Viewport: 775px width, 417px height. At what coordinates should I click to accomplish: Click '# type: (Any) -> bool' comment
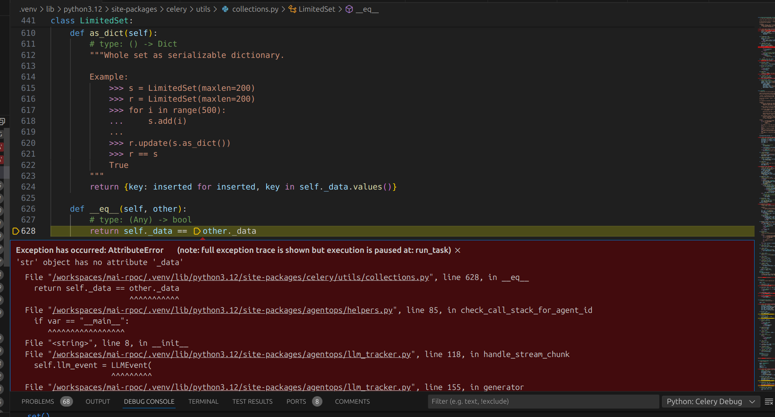click(141, 220)
